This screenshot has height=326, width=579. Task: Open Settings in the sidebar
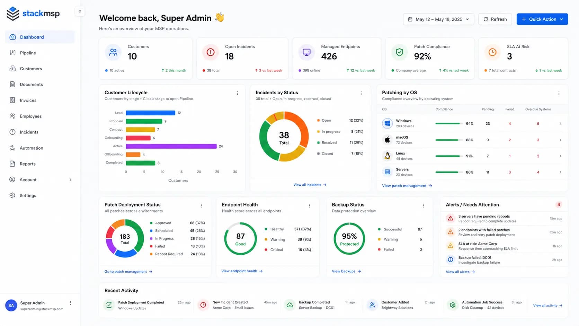click(x=40, y=196)
